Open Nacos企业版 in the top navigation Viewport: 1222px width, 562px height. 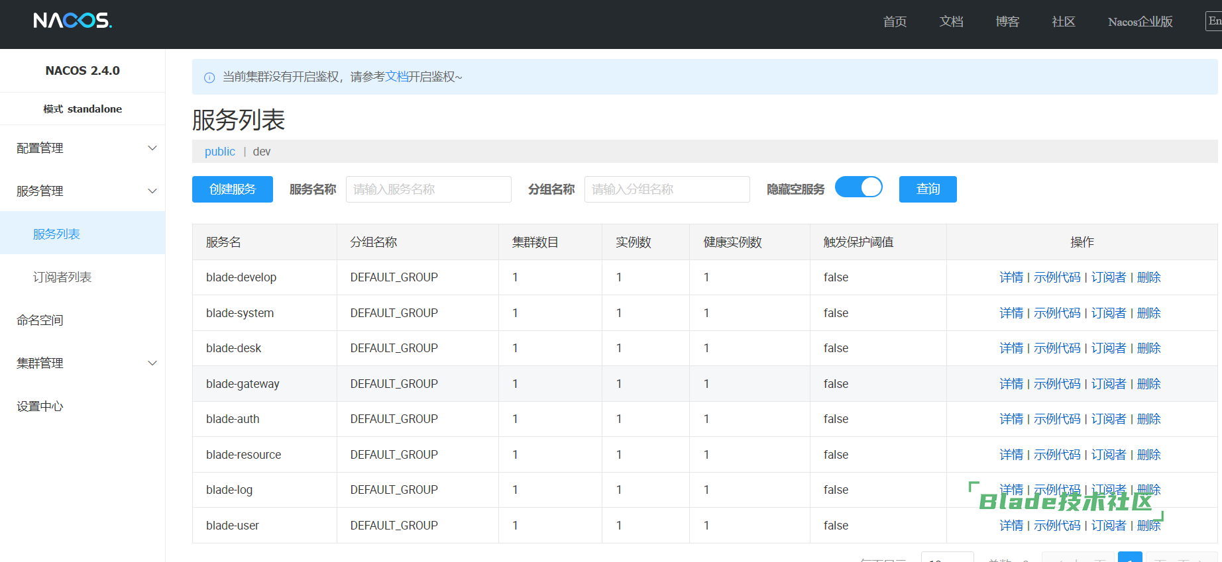(x=1140, y=22)
